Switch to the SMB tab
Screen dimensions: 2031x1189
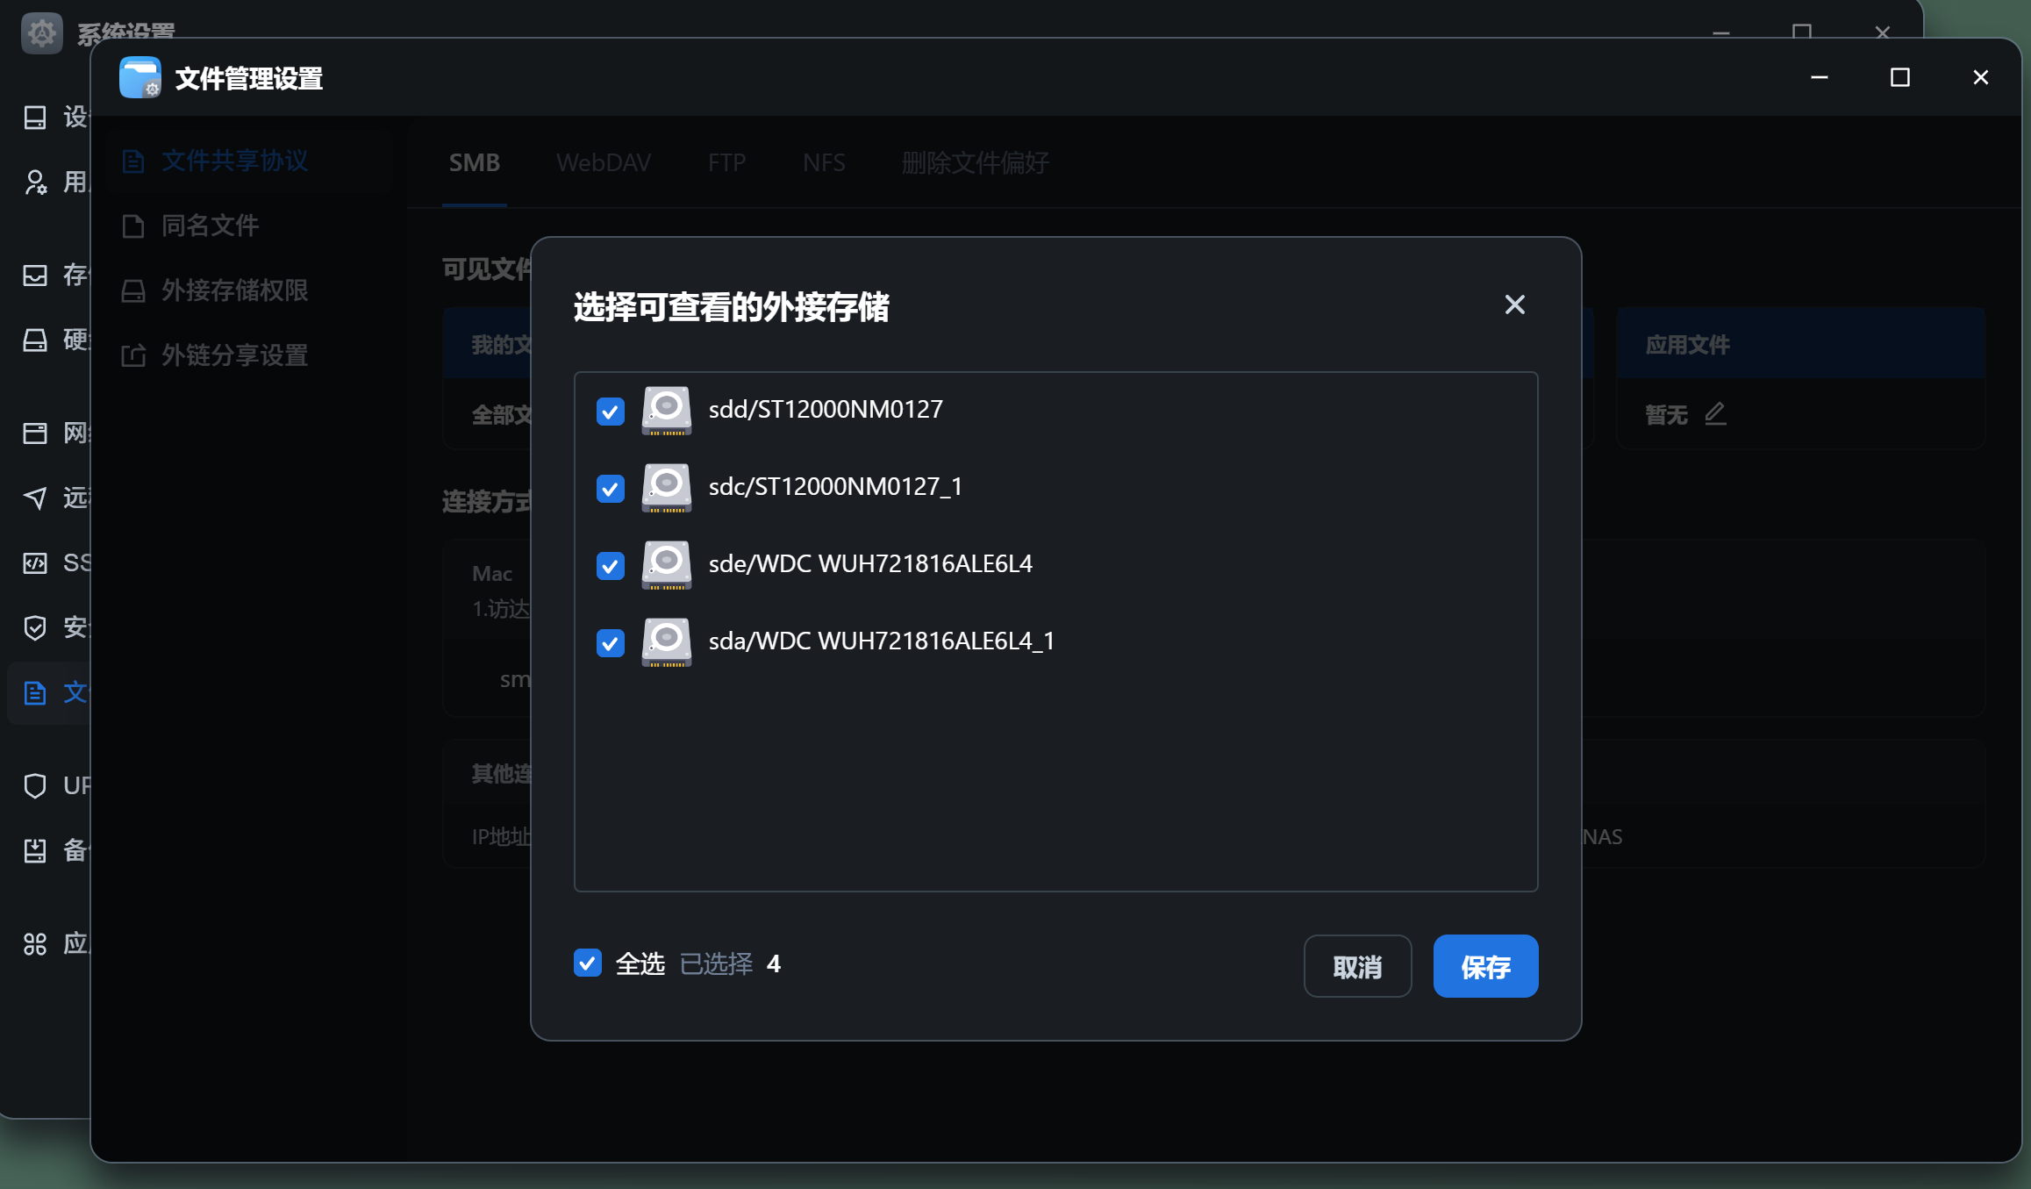point(475,162)
